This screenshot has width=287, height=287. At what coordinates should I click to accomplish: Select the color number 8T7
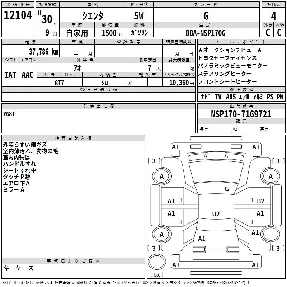coord(59,83)
